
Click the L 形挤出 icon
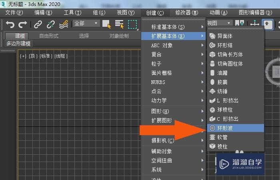212,100
